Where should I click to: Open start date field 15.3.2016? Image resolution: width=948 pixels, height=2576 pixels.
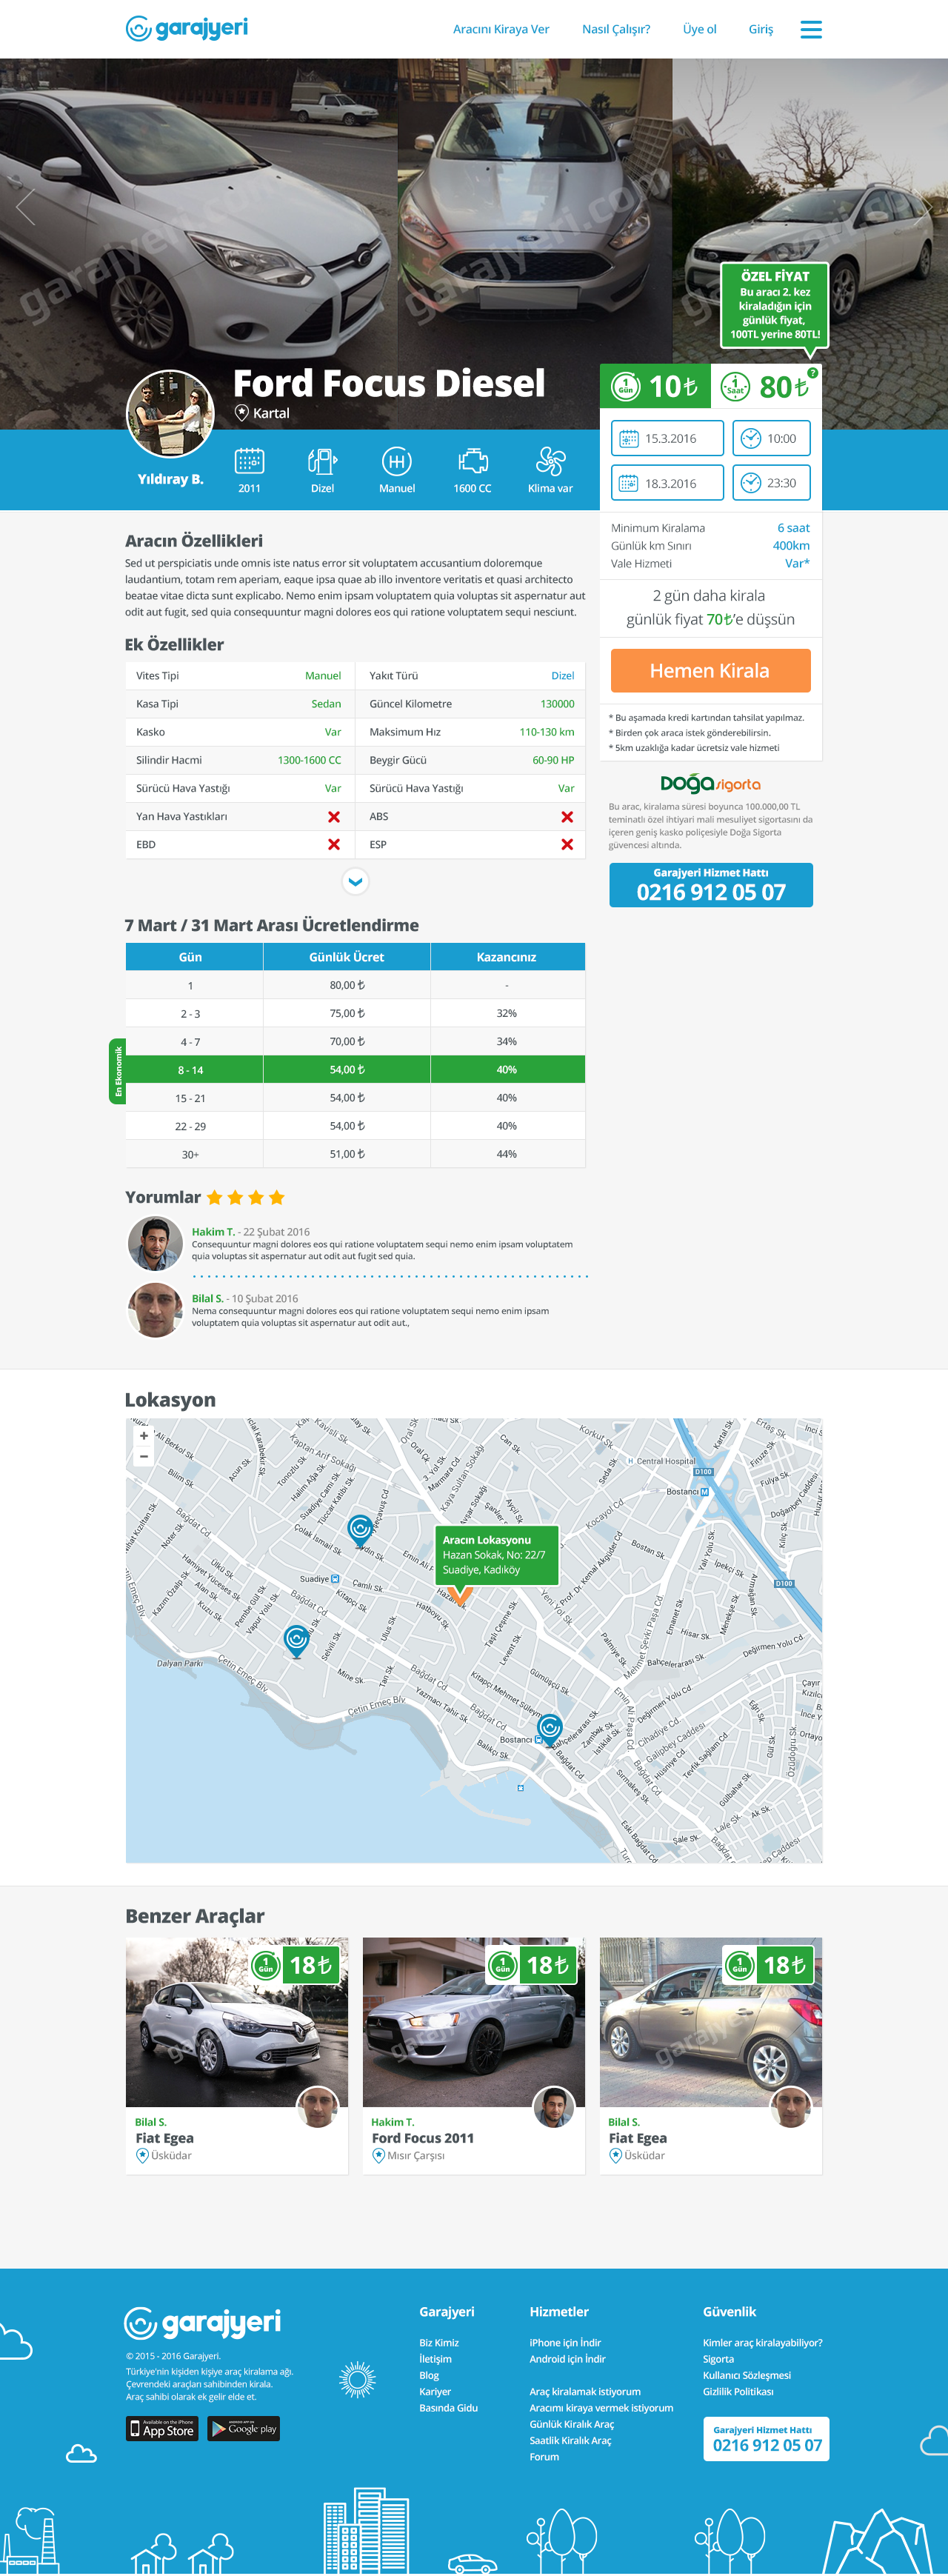pyautogui.click(x=667, y=438)
